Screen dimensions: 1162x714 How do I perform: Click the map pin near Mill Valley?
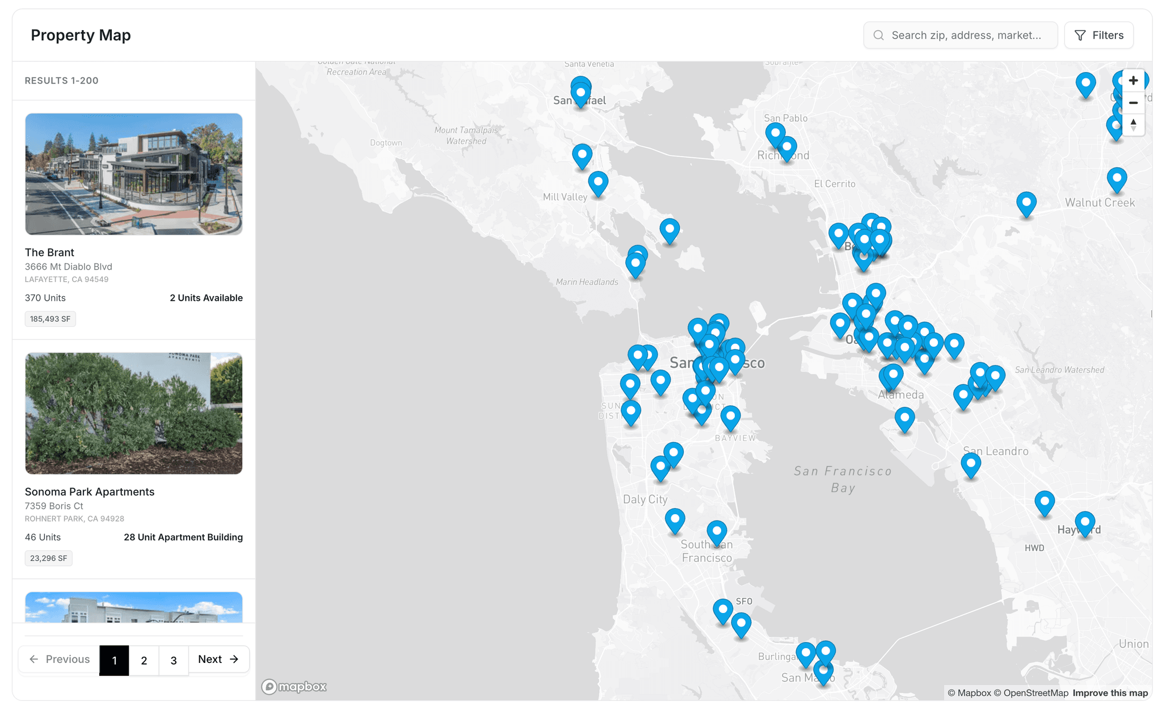pos(598,182)
